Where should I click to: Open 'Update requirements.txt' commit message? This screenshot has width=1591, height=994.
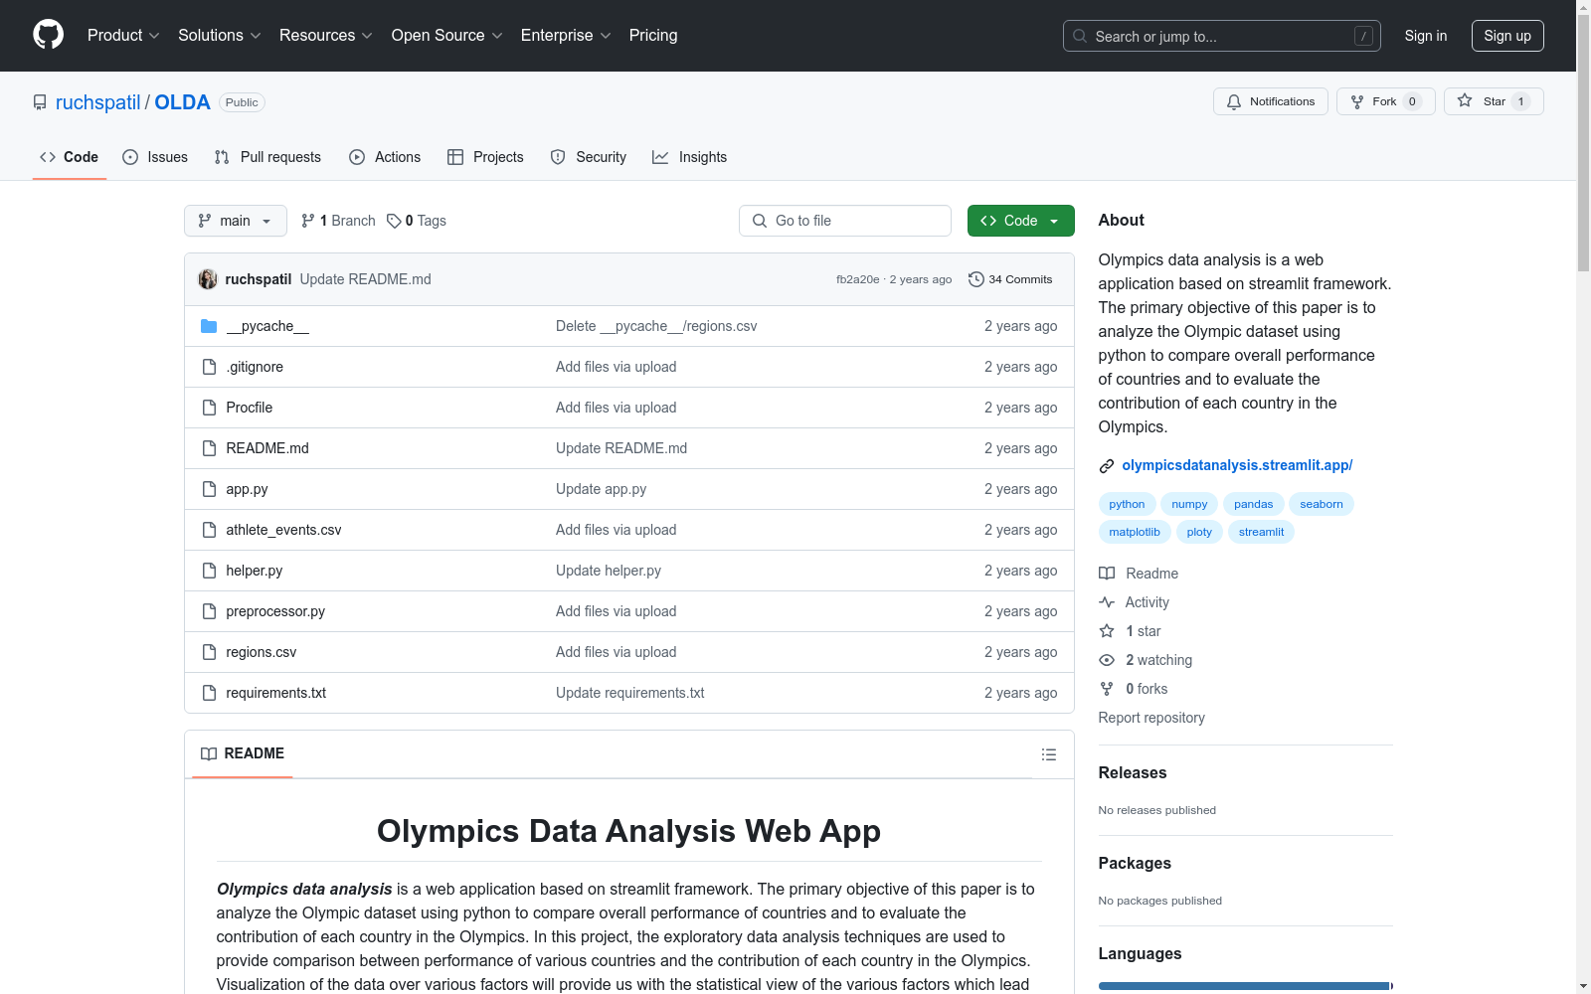[x=629, y=693]
